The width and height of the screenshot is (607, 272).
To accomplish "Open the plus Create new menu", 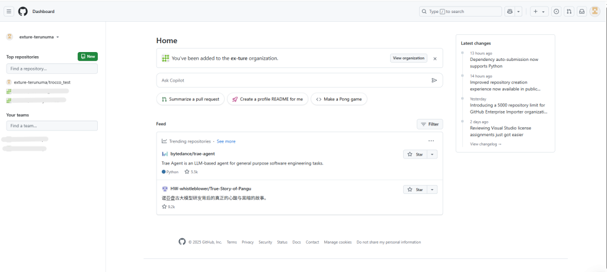I will tap(539, 12).
